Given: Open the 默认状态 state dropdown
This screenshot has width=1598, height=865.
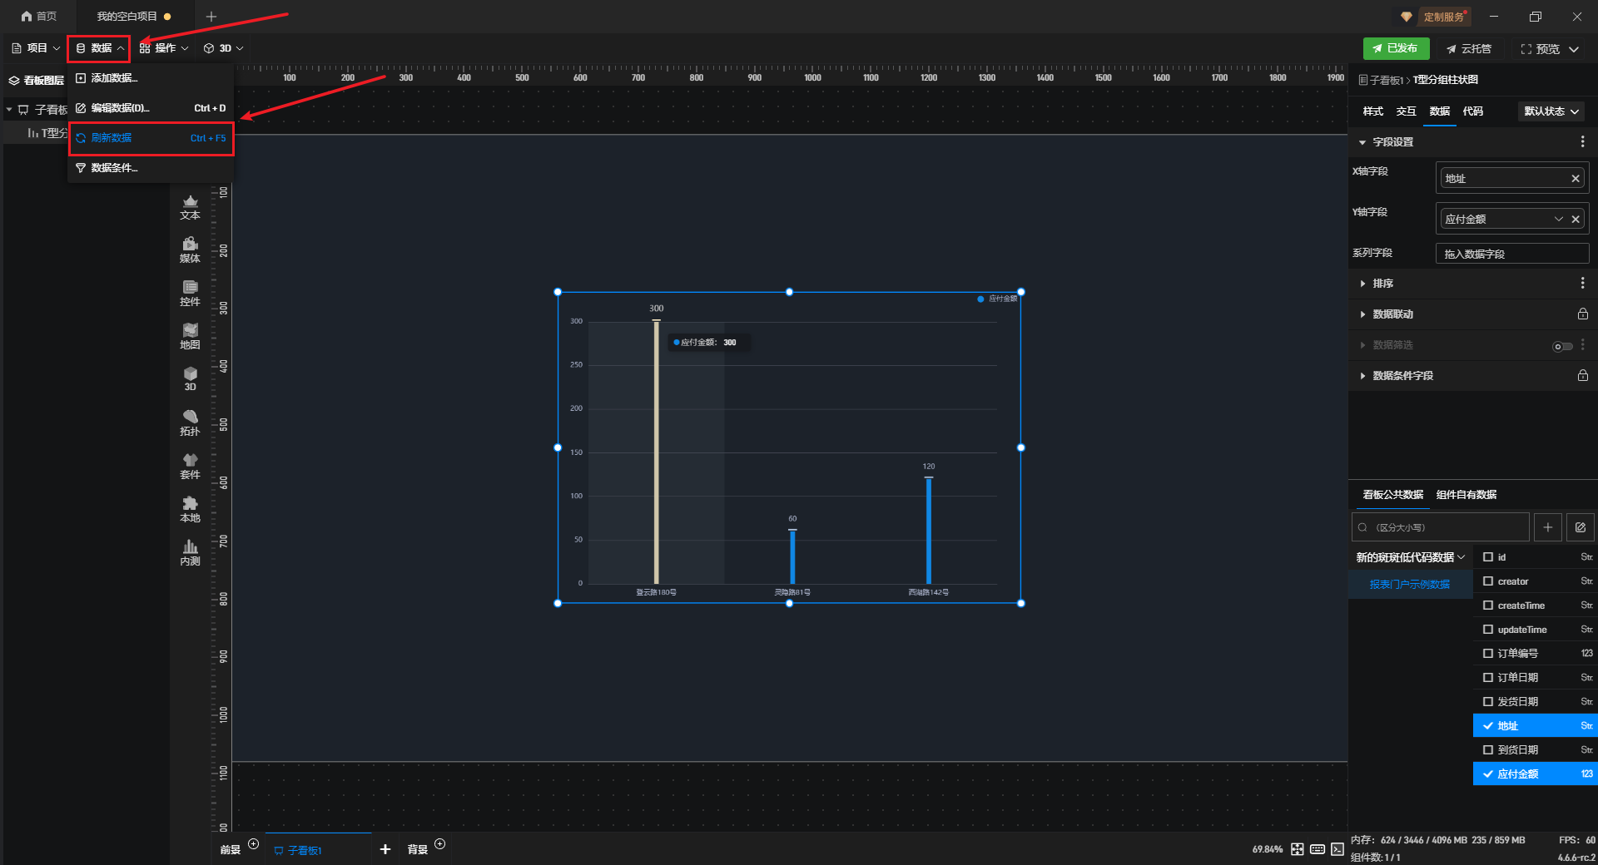Looking at the screenshot, I should tap(1551, 111).
